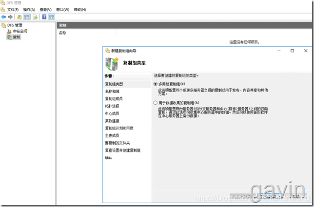Click the Up one level folder icon
Viewport: 314px width, 207px height.
[x=20, y=17]
